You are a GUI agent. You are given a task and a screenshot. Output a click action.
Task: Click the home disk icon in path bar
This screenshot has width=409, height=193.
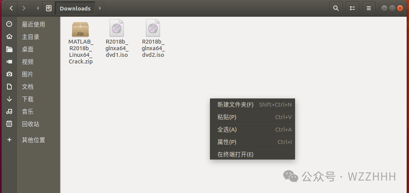click(x=49, y=8)
